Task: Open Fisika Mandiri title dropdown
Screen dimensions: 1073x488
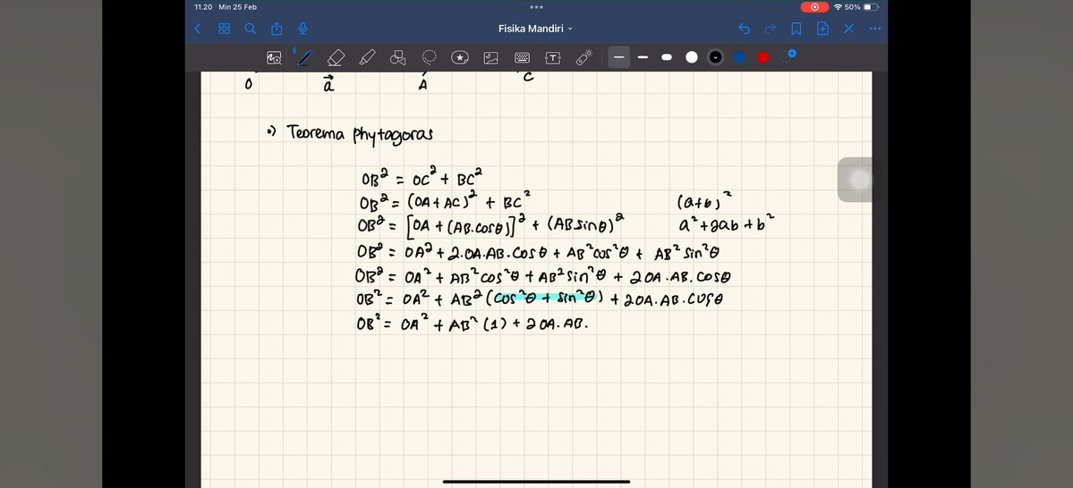Action: pos(536,29)
